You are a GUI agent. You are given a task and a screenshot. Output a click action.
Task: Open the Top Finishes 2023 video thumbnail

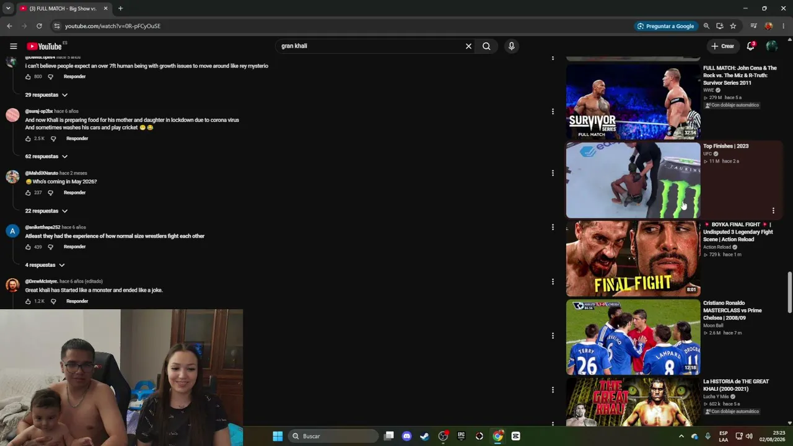(633, 180)
